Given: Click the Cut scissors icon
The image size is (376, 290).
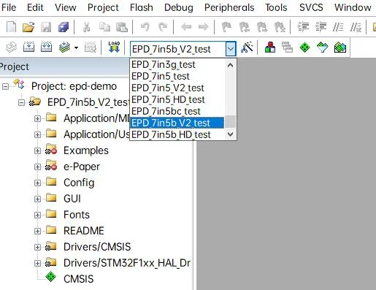Looking at the screenshot, I should (x=86, y=27).
